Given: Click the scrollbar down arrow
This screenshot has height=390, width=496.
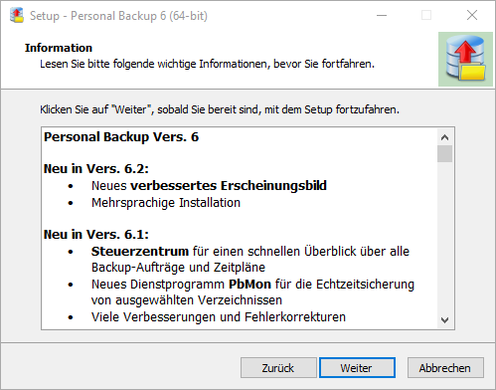Looking at the screenshot, I should pyautogui.click(x=444, y=320).
